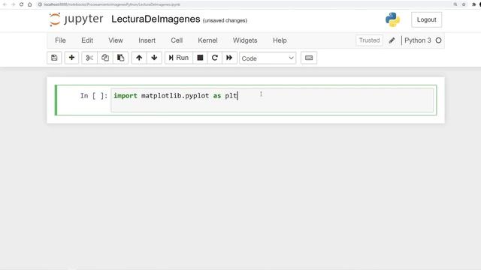Open the File menu
The width and height of the screenshot is (481, 270).
pyautogui.click(x=60, y=40)
